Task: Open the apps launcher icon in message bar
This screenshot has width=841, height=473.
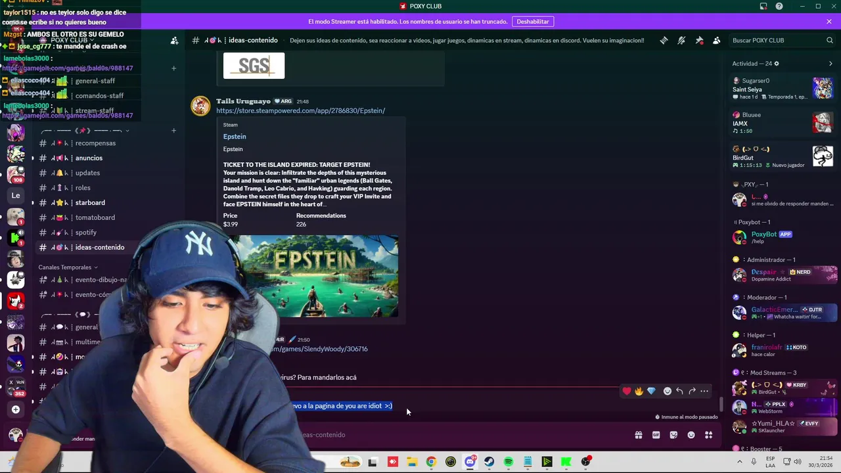Action: click(x=709, y=435)
